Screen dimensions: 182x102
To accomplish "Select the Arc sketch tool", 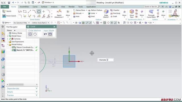I will [34, 11].
